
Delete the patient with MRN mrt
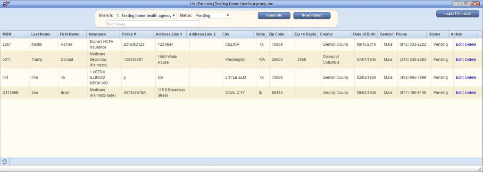(470, 78)
